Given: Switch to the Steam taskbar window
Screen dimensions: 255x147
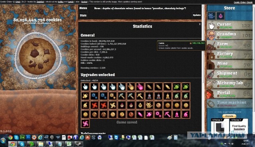Looking at the screenshot, I should pyautogui.click(x=78, y=144).
